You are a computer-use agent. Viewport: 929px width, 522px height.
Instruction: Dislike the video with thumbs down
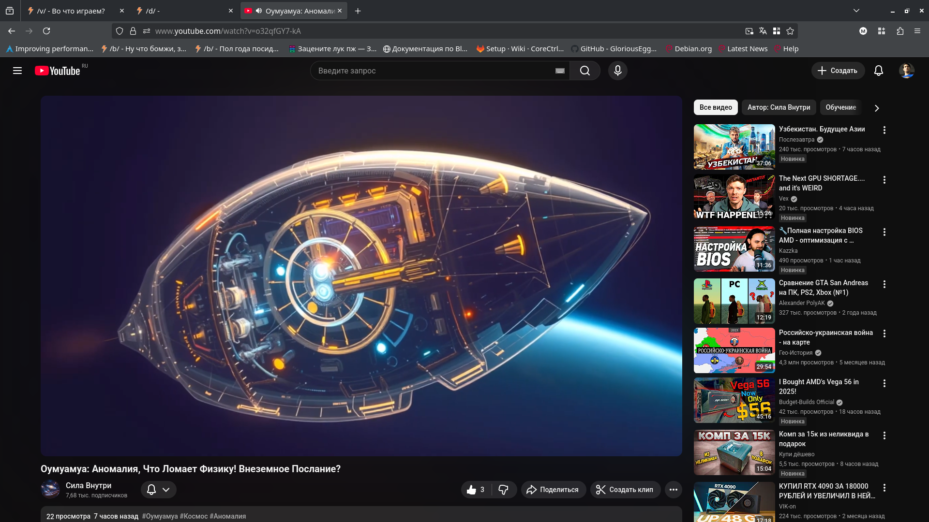pos(504,490)
